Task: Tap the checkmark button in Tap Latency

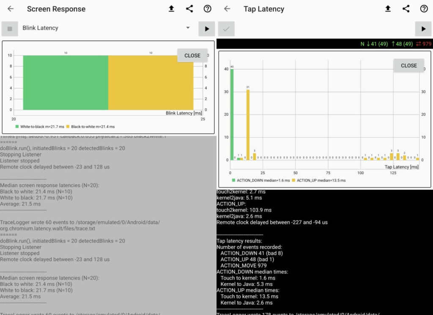Action: (226, 29)
